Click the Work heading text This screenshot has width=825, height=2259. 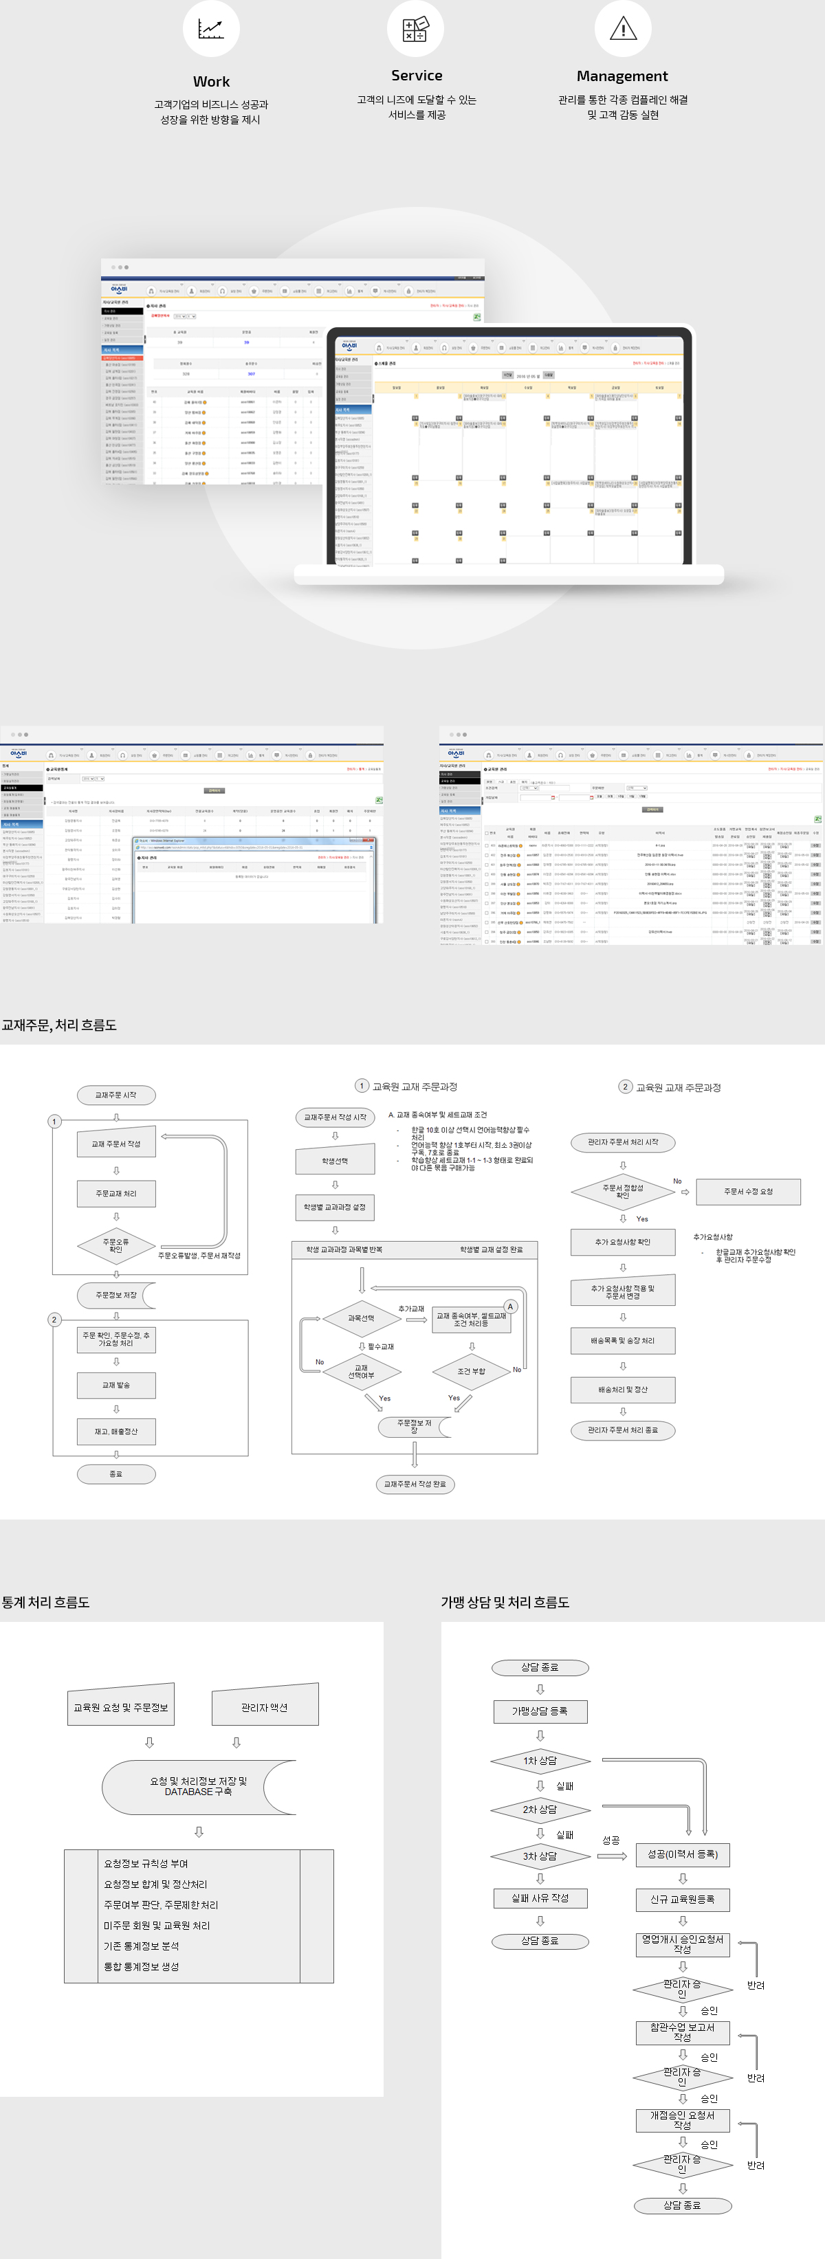(210, 82)
